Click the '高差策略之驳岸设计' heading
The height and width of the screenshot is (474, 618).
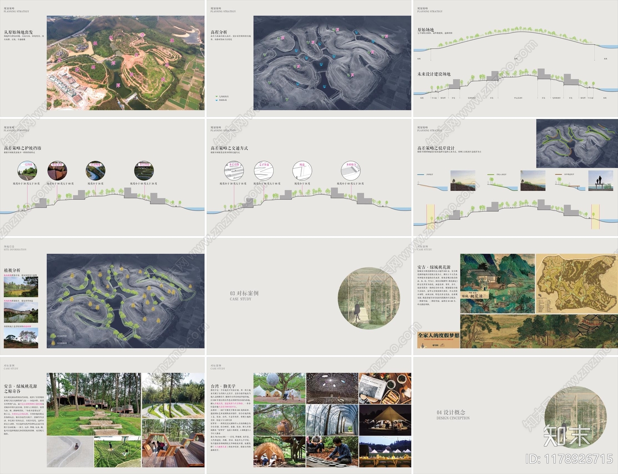436,148
